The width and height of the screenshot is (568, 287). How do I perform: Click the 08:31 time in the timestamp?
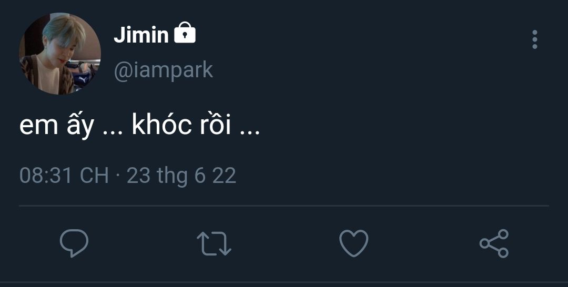tap(45, 176)
